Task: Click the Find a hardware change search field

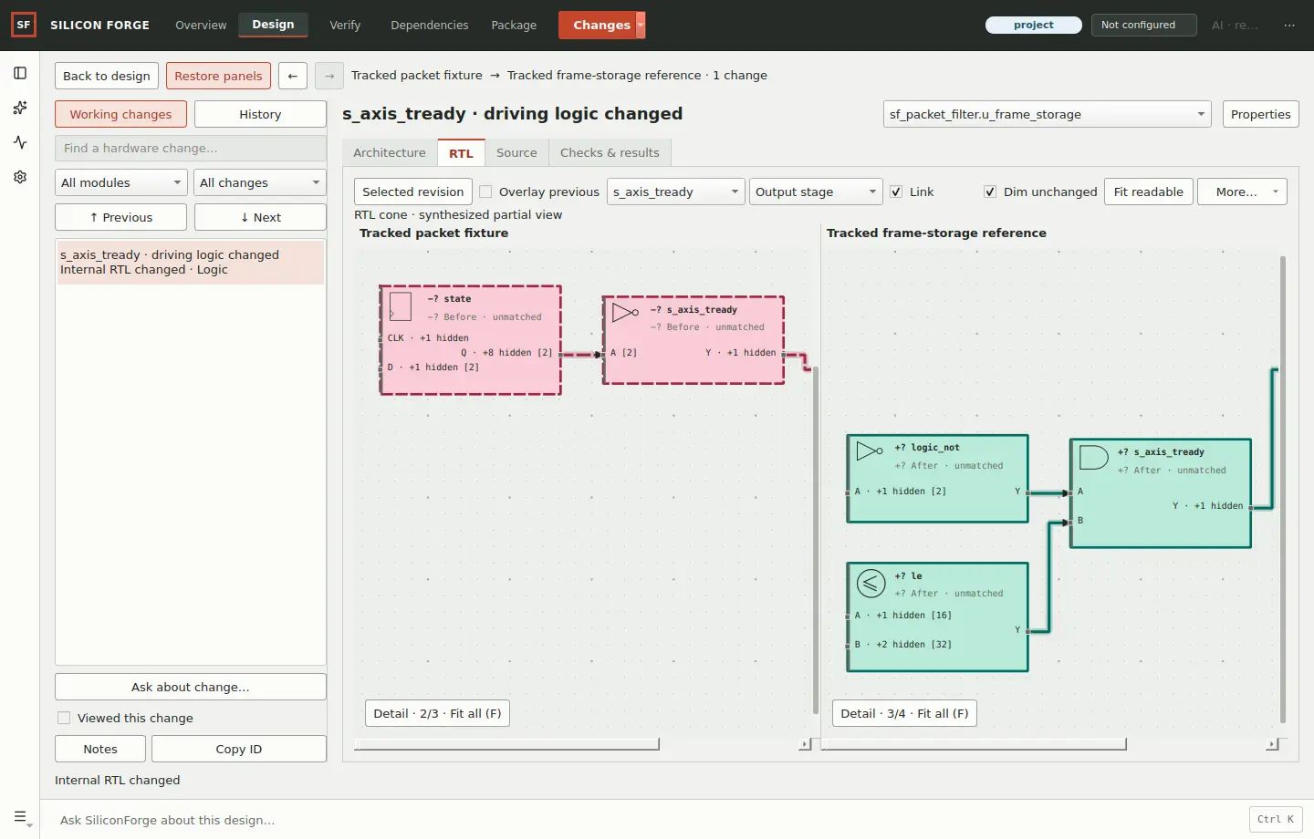Action: pos(191,148)
